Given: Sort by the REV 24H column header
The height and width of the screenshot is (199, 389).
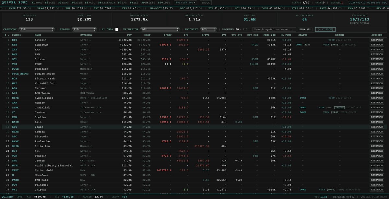Looking at the screenshot, I should point(253,35).
